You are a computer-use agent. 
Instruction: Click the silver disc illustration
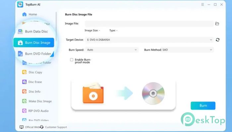(153, 93)
